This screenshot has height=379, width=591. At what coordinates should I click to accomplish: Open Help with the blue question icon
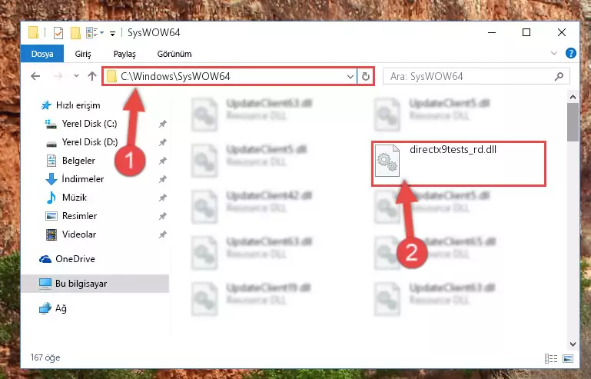(x=571, y=53)
